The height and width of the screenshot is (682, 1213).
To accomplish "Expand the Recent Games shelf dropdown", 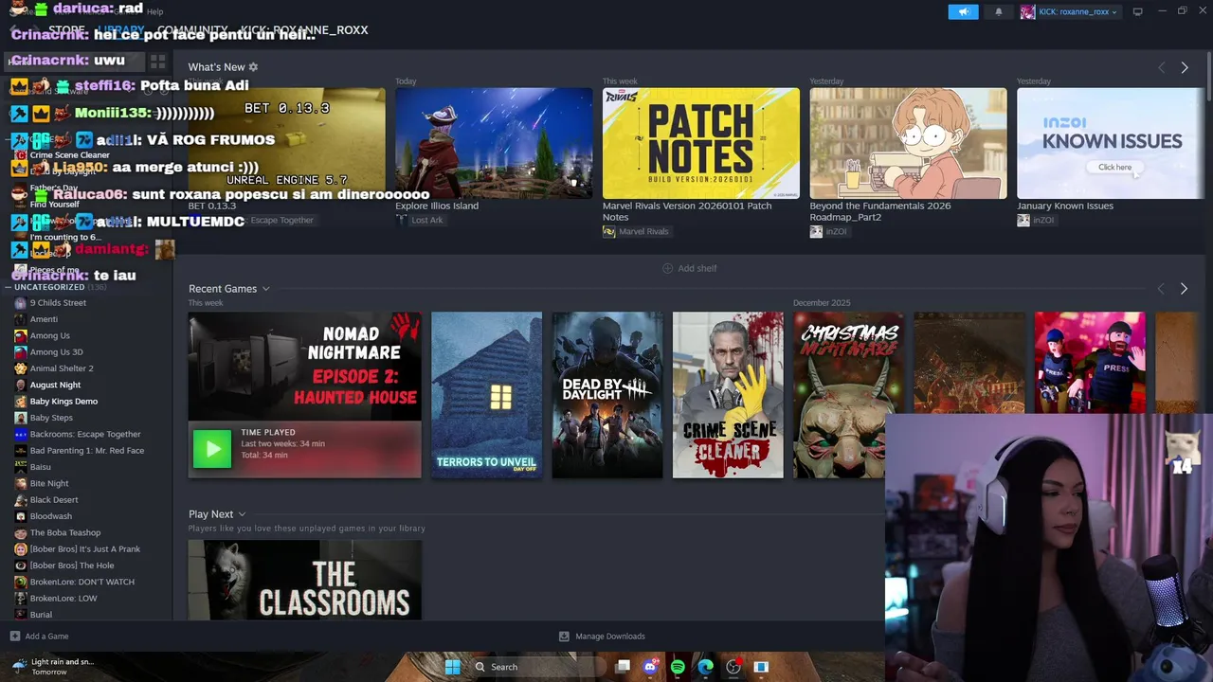I will (x=266, y=289).
